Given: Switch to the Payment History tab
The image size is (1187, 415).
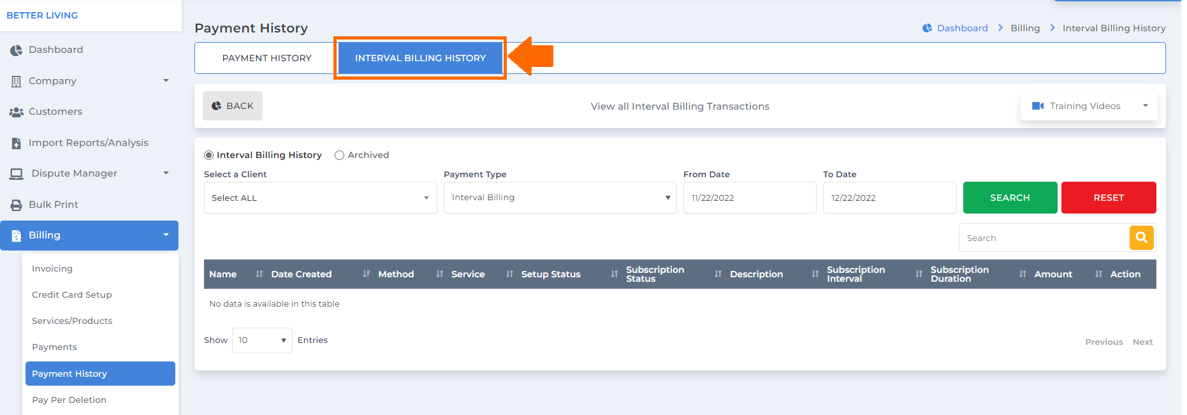Looking at the screenshot, I should (266, 58).
